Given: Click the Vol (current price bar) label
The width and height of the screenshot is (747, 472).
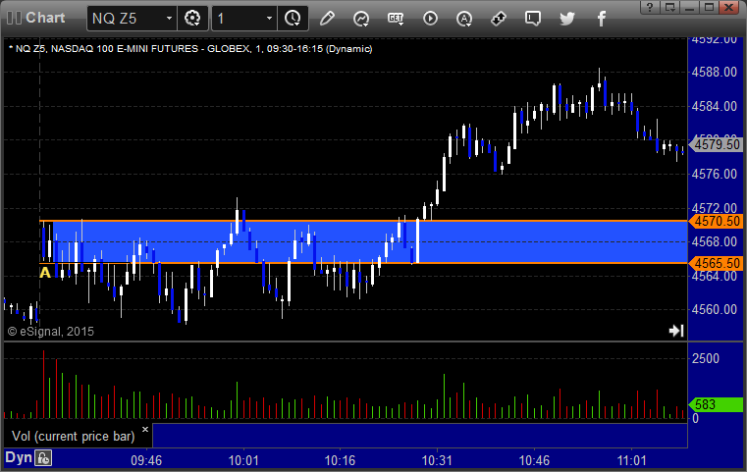Looking at the screenshot, I should [74, 437].
